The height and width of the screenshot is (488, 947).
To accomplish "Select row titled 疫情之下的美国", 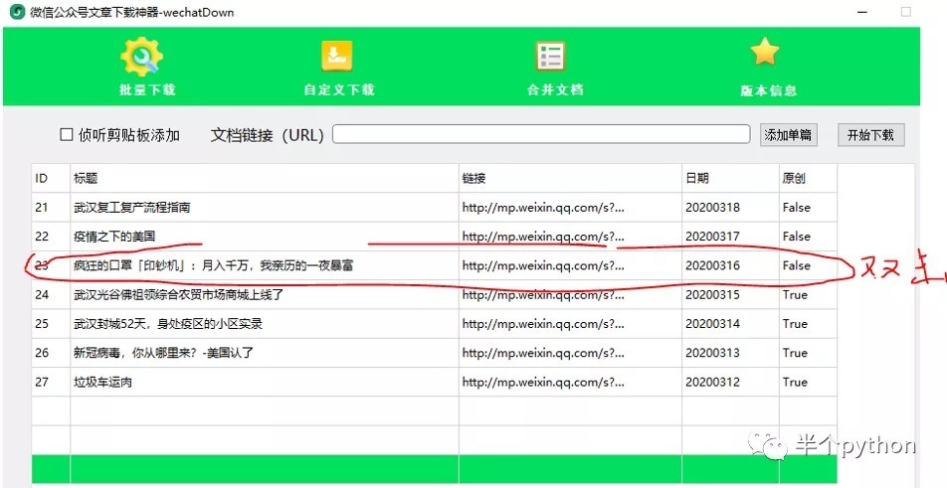I will (435, 237).
